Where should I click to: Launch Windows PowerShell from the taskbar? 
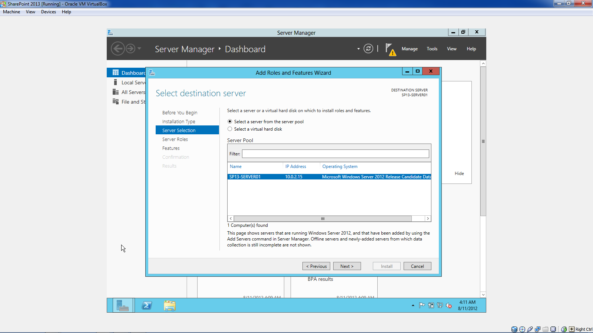pyautogui.click(x=147, y=305)
